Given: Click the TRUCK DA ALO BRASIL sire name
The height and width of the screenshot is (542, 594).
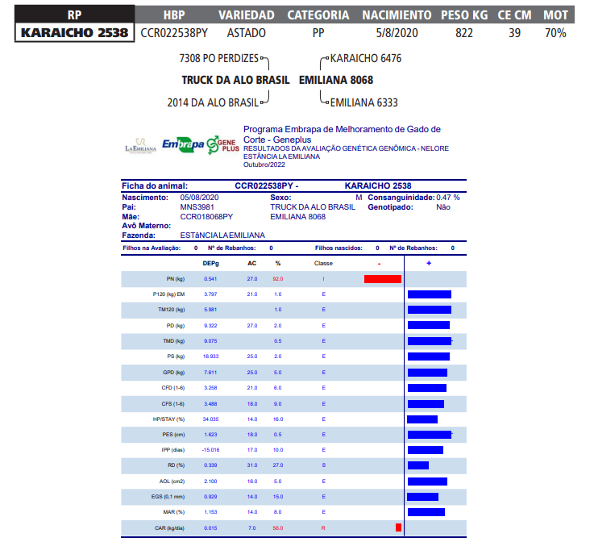Looking at the screenshot, I should tap(229, 81).
